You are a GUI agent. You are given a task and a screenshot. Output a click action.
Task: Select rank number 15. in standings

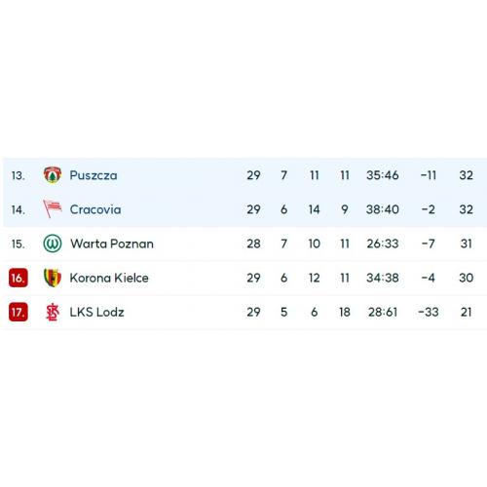18,243
